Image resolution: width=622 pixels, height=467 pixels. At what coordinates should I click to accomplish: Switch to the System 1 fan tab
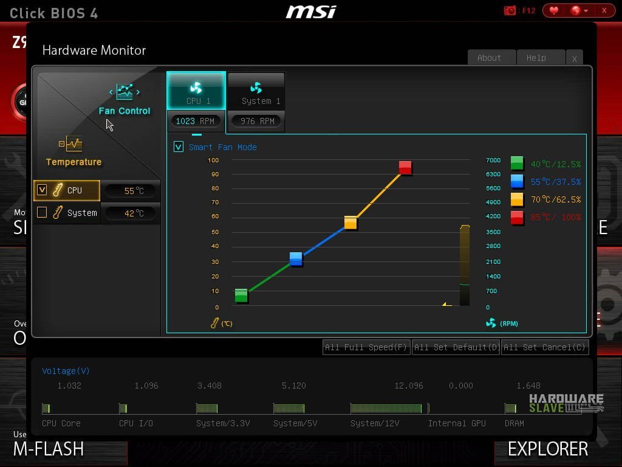coord(256,91)
